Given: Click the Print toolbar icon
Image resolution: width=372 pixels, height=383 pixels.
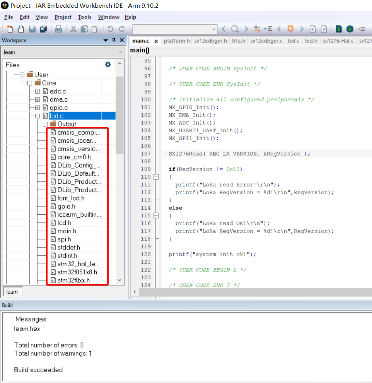Looking at the screenshot, I should point(58,29).
